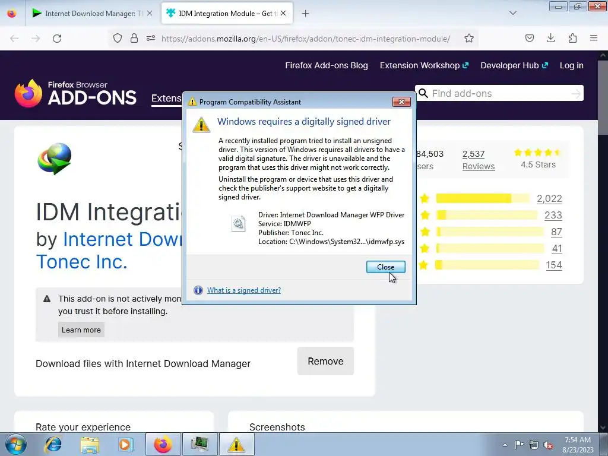Open Windows Media Player taskbar icon
Image resolution: width=608 pixels, height=456 pixels.
coord(125,444)
